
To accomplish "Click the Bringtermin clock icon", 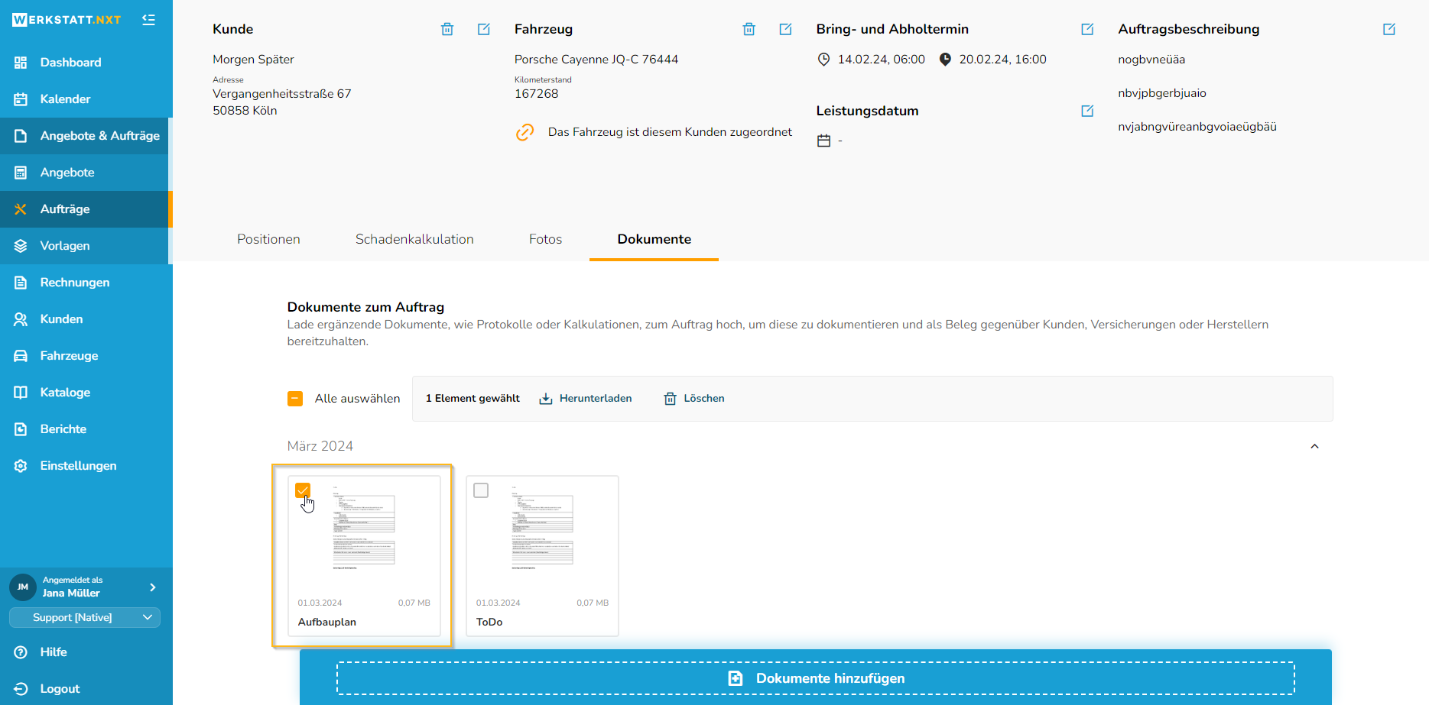I will (x=823, y=60).
